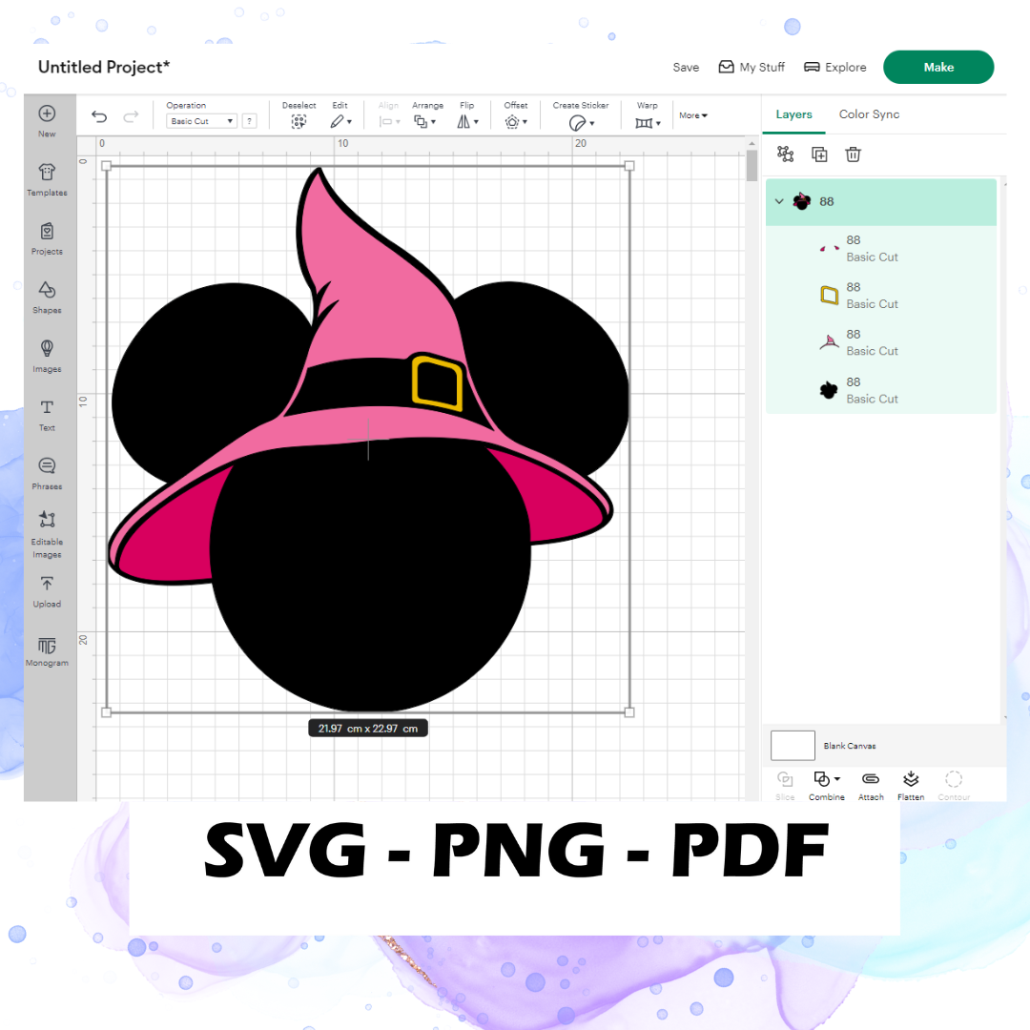Switch to the Color Sync tab
Viewport: 1030px width, 1030px height.
869,114
